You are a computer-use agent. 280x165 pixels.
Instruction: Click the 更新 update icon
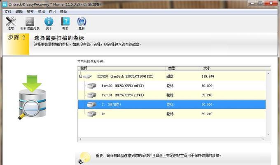point(82,21)
